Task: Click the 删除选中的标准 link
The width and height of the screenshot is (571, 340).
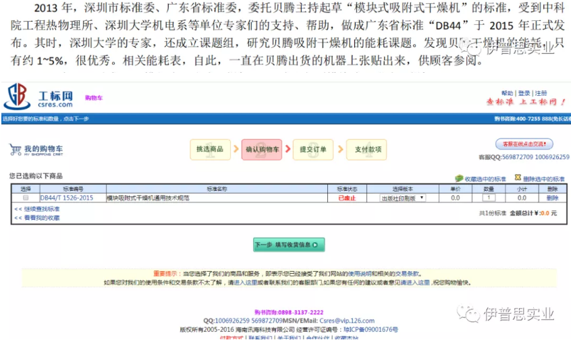Action: point(544,179)
